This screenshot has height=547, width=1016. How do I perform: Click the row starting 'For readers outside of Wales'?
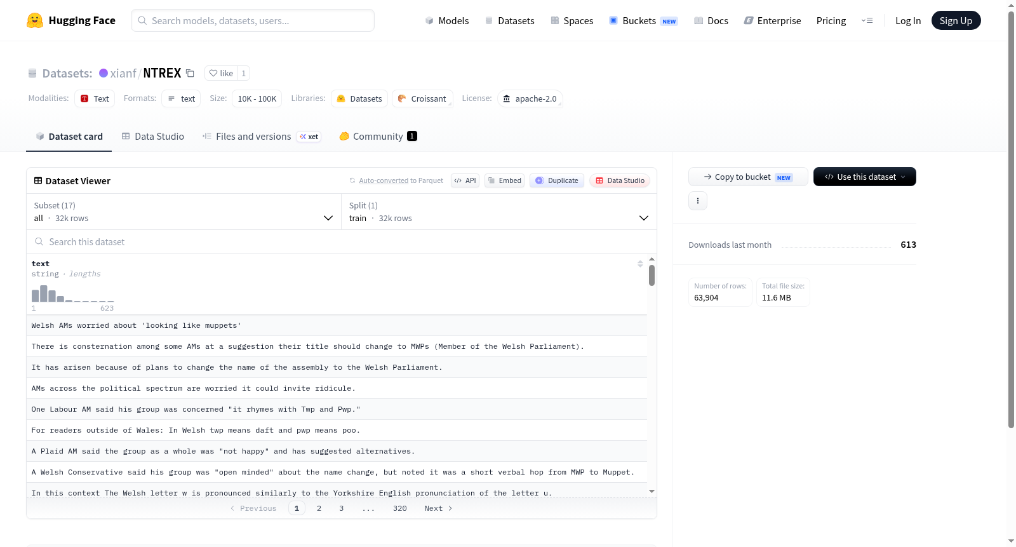pyautogui.click(x=337, y=430)
